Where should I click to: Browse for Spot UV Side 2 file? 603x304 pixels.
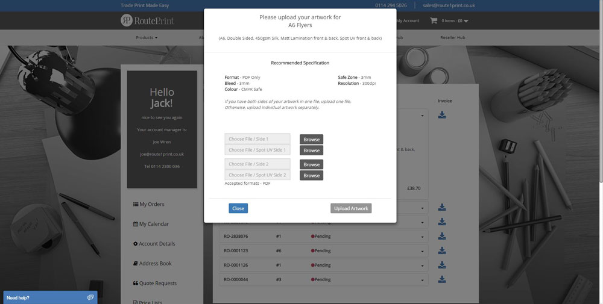[311, 175]
